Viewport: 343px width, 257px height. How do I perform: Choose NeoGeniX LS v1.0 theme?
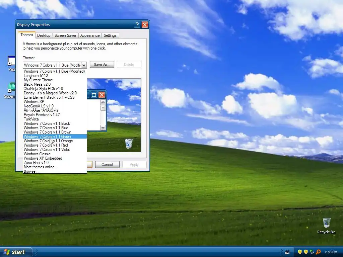click(55, 106)
